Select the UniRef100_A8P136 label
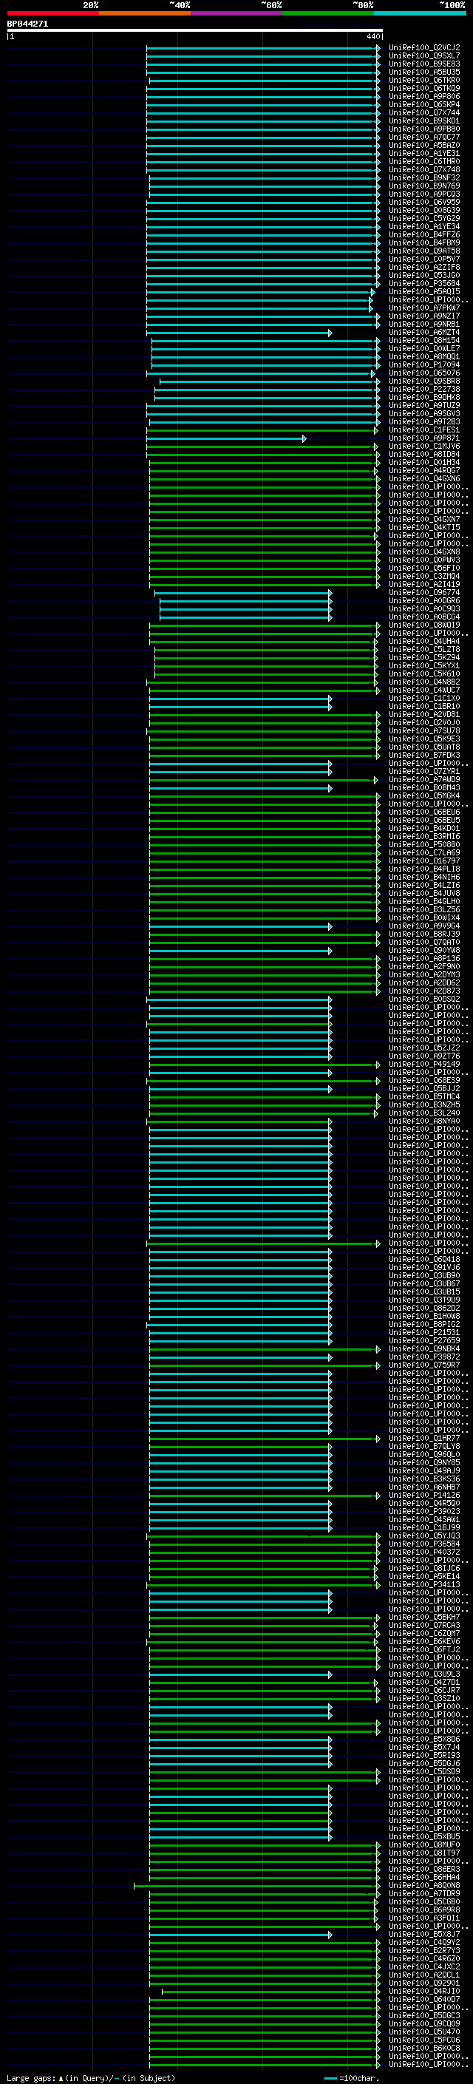 click(424, 959)
